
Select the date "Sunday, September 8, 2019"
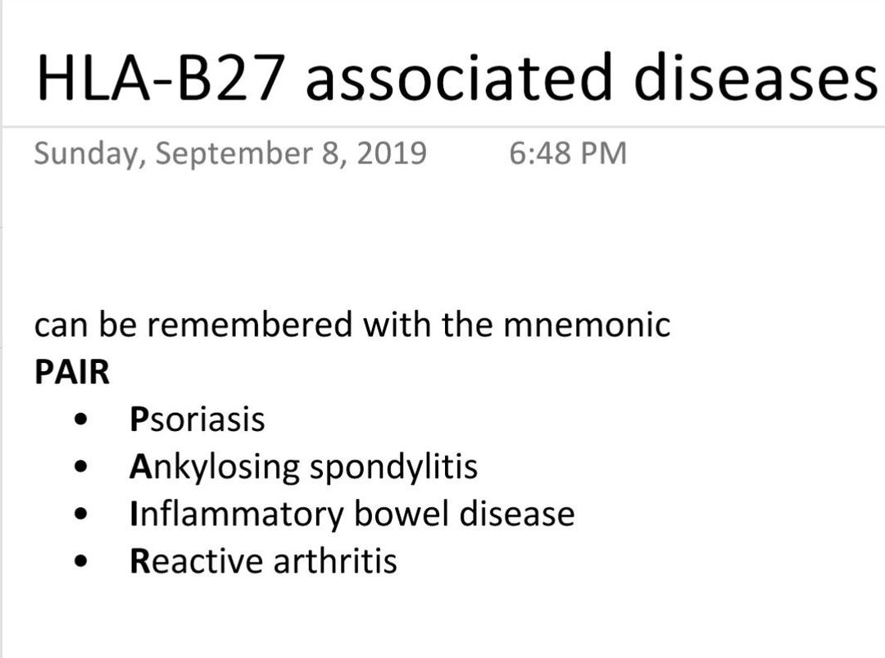point(230,153)
